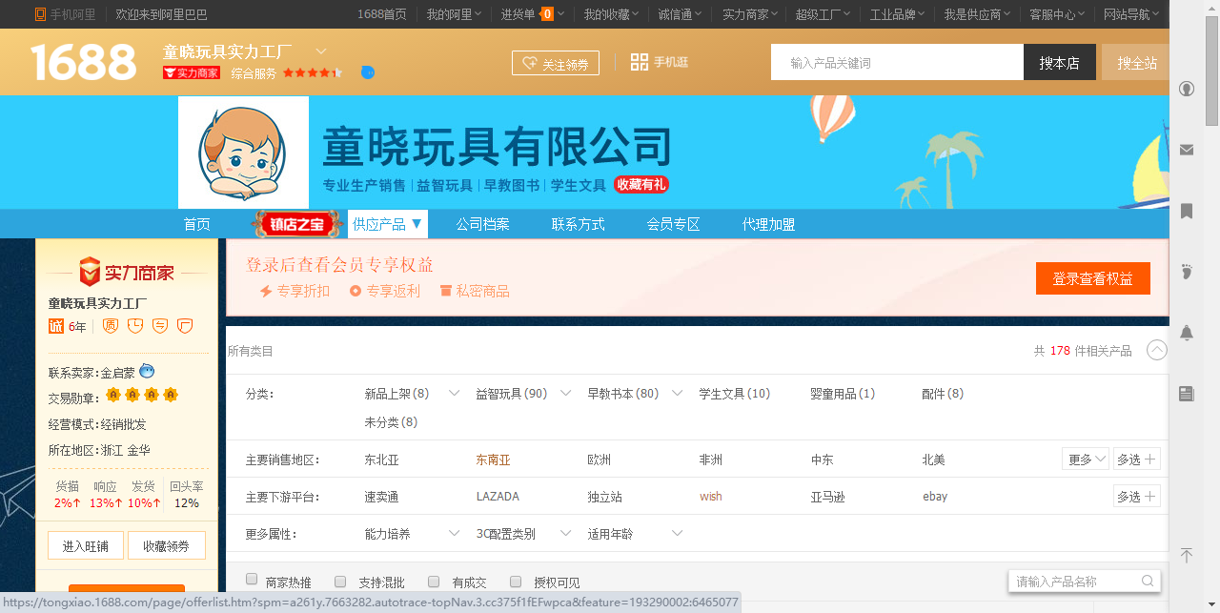
Task: Click the 登录查看权益 button
Action: coord(1093,278)
